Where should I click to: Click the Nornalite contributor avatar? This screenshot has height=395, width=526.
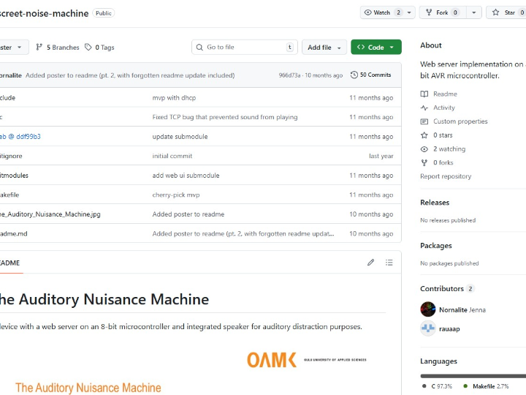[428, 309]
